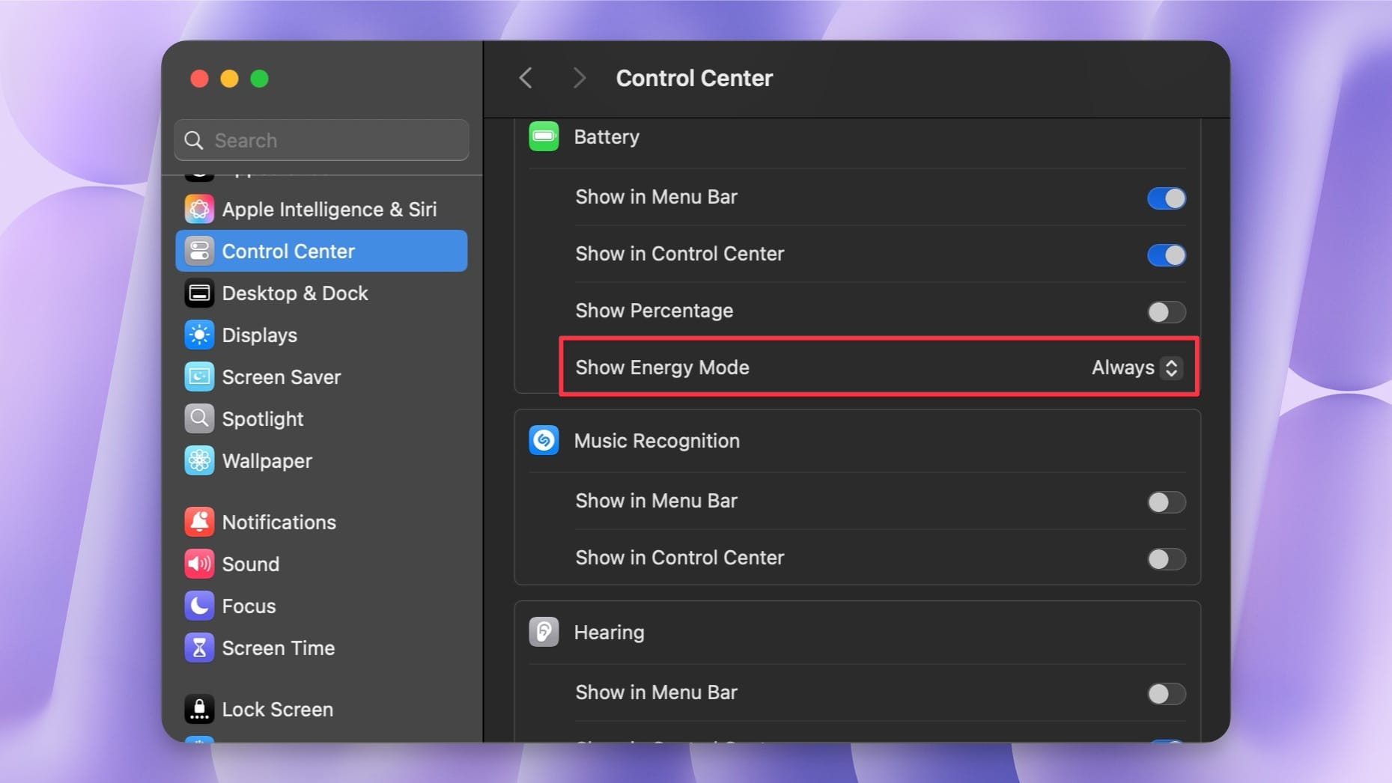Toggle Show Percentage for Battery
The height and width of the screenshot is (783, 1392).
(1165, 312)
